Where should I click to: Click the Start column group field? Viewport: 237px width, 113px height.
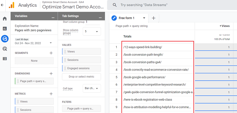tap(93, 22)
